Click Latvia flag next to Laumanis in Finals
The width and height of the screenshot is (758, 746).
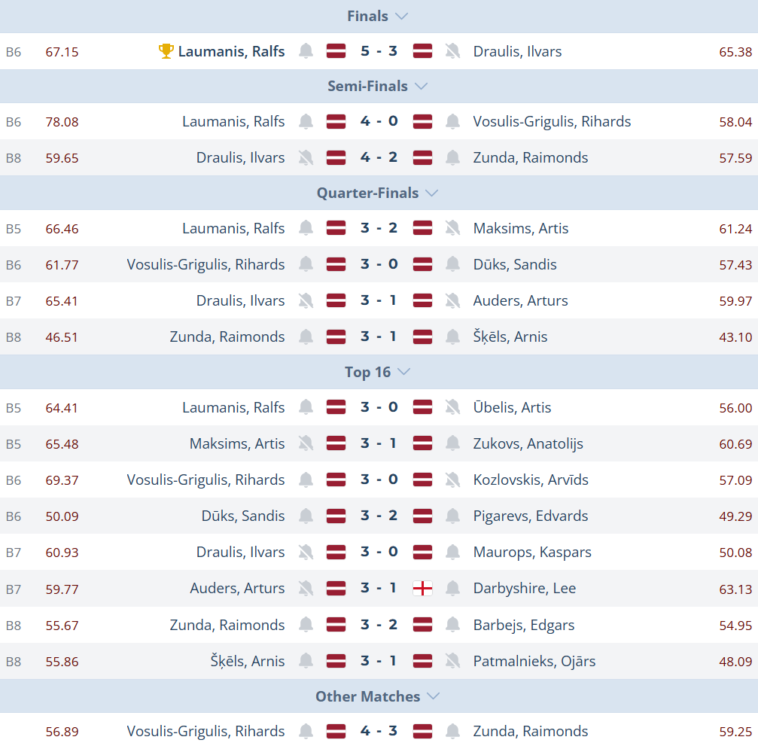tap(336, 51)
